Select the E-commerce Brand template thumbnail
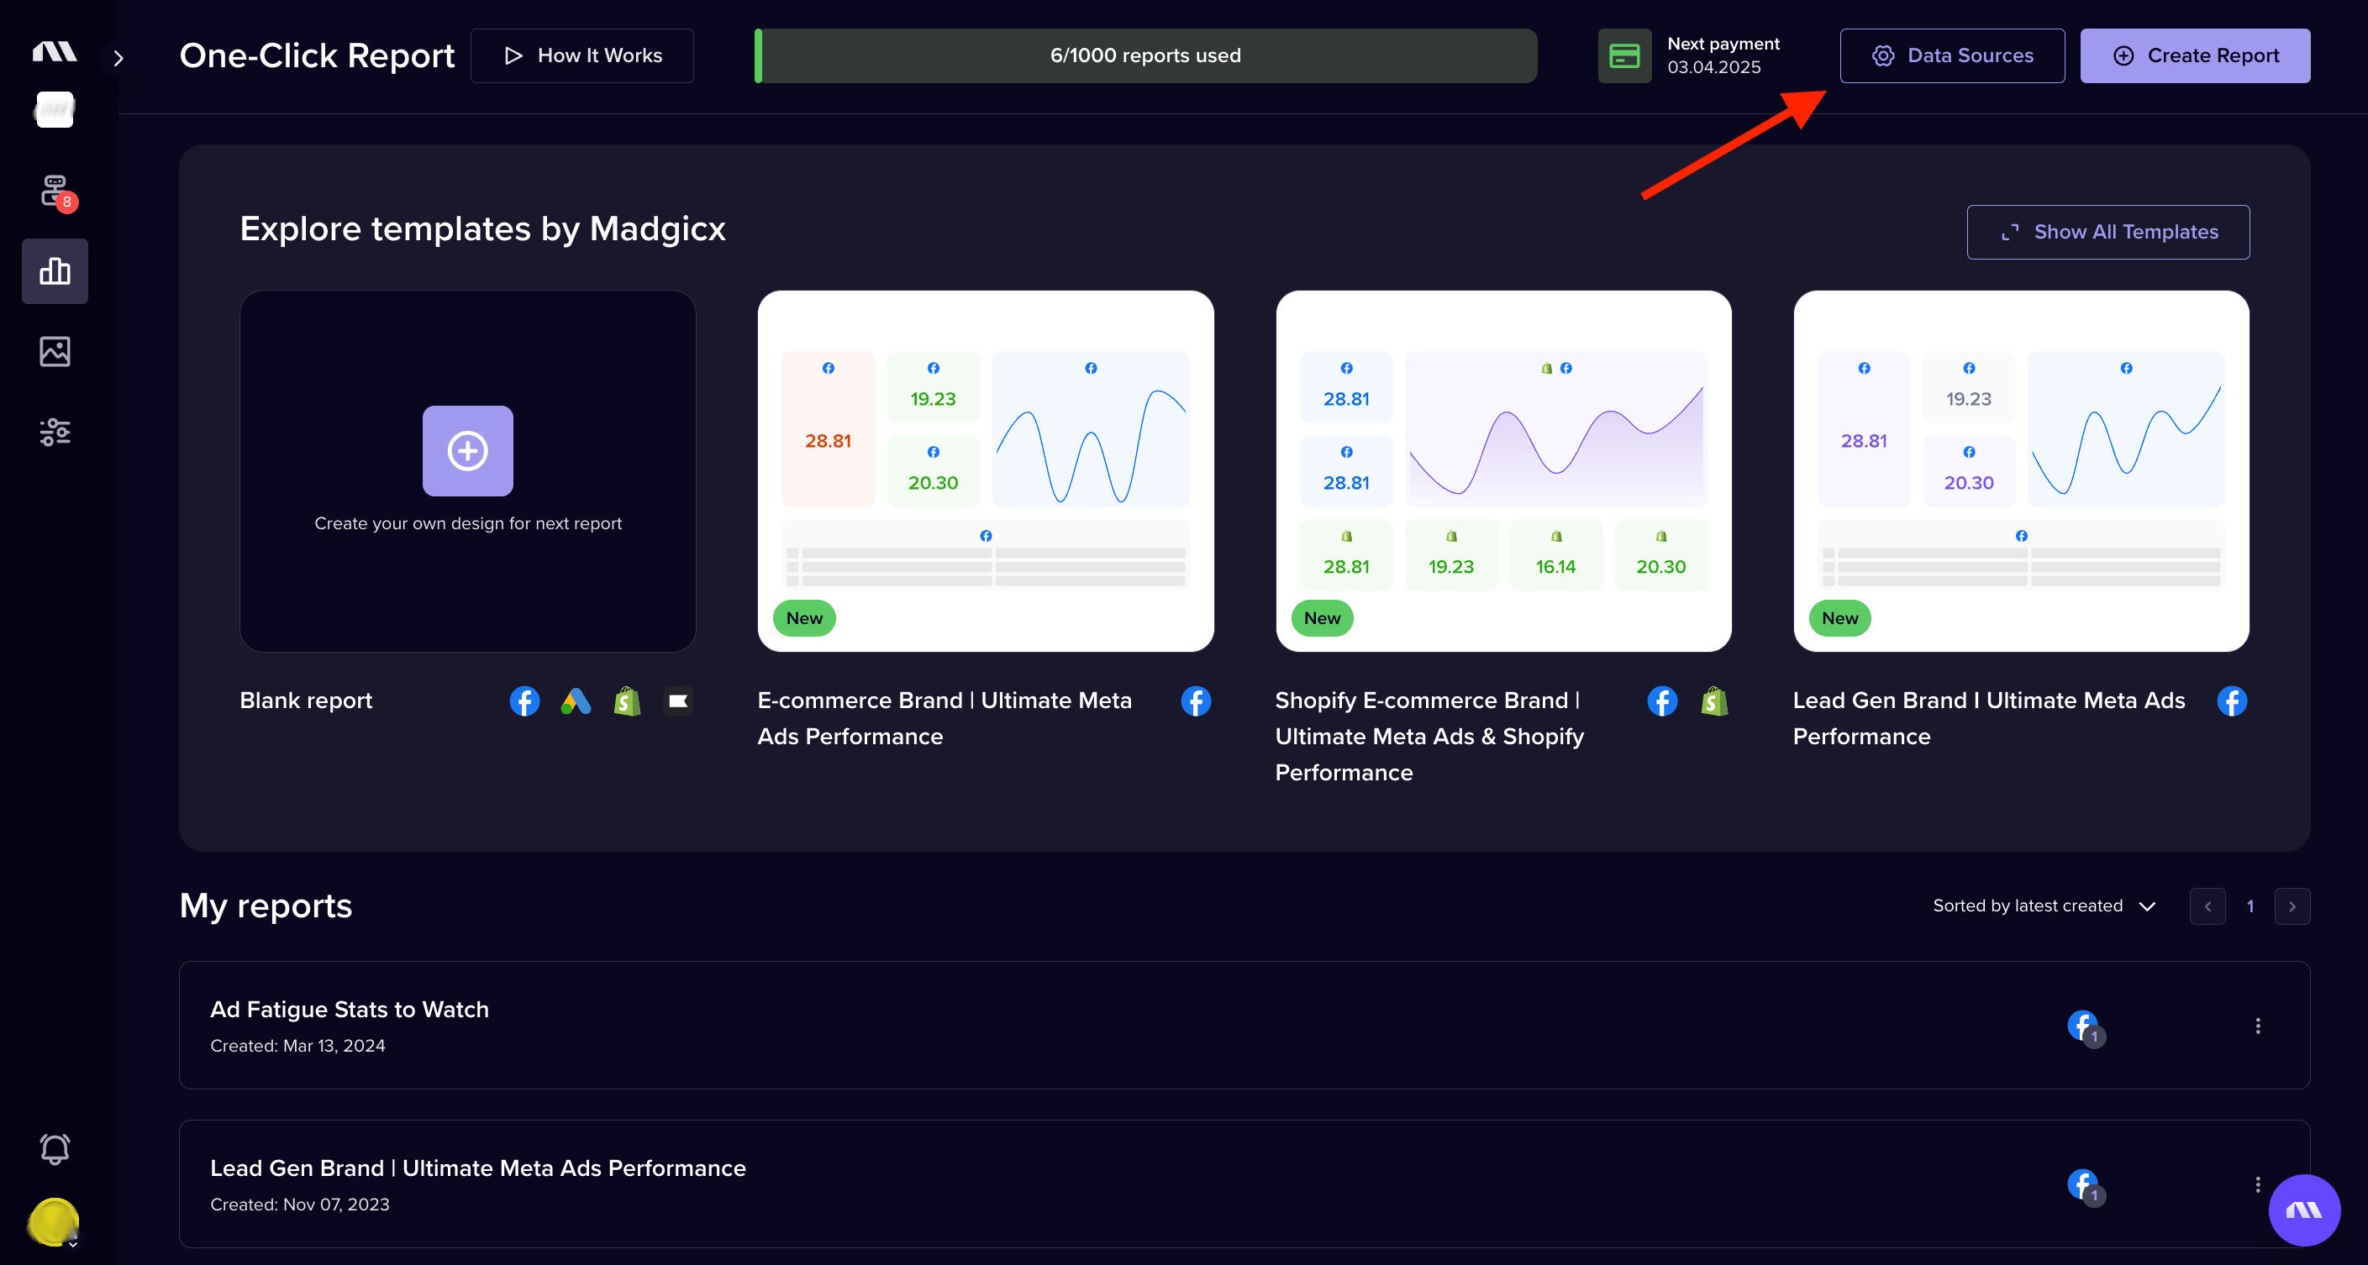This screenshot has width=2368, height=1265. click(986, 471)
